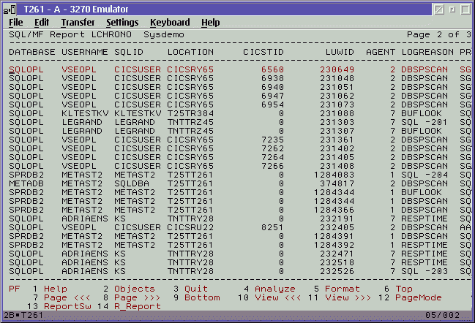This screenshot has width=475, height=323.
Task: Click location T25TR384
Action: click(x=190, y=113)
